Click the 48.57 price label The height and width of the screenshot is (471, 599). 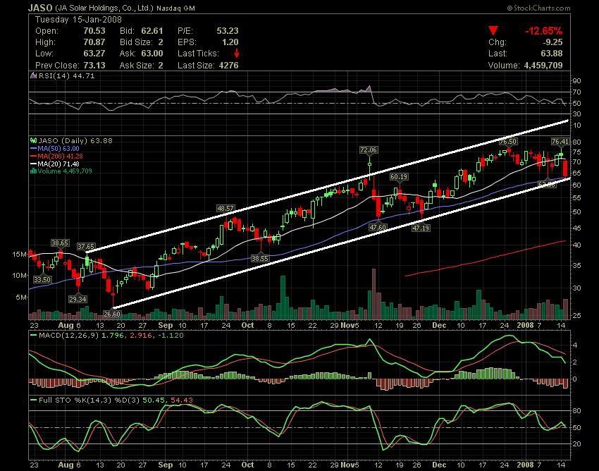pos(226,209)
